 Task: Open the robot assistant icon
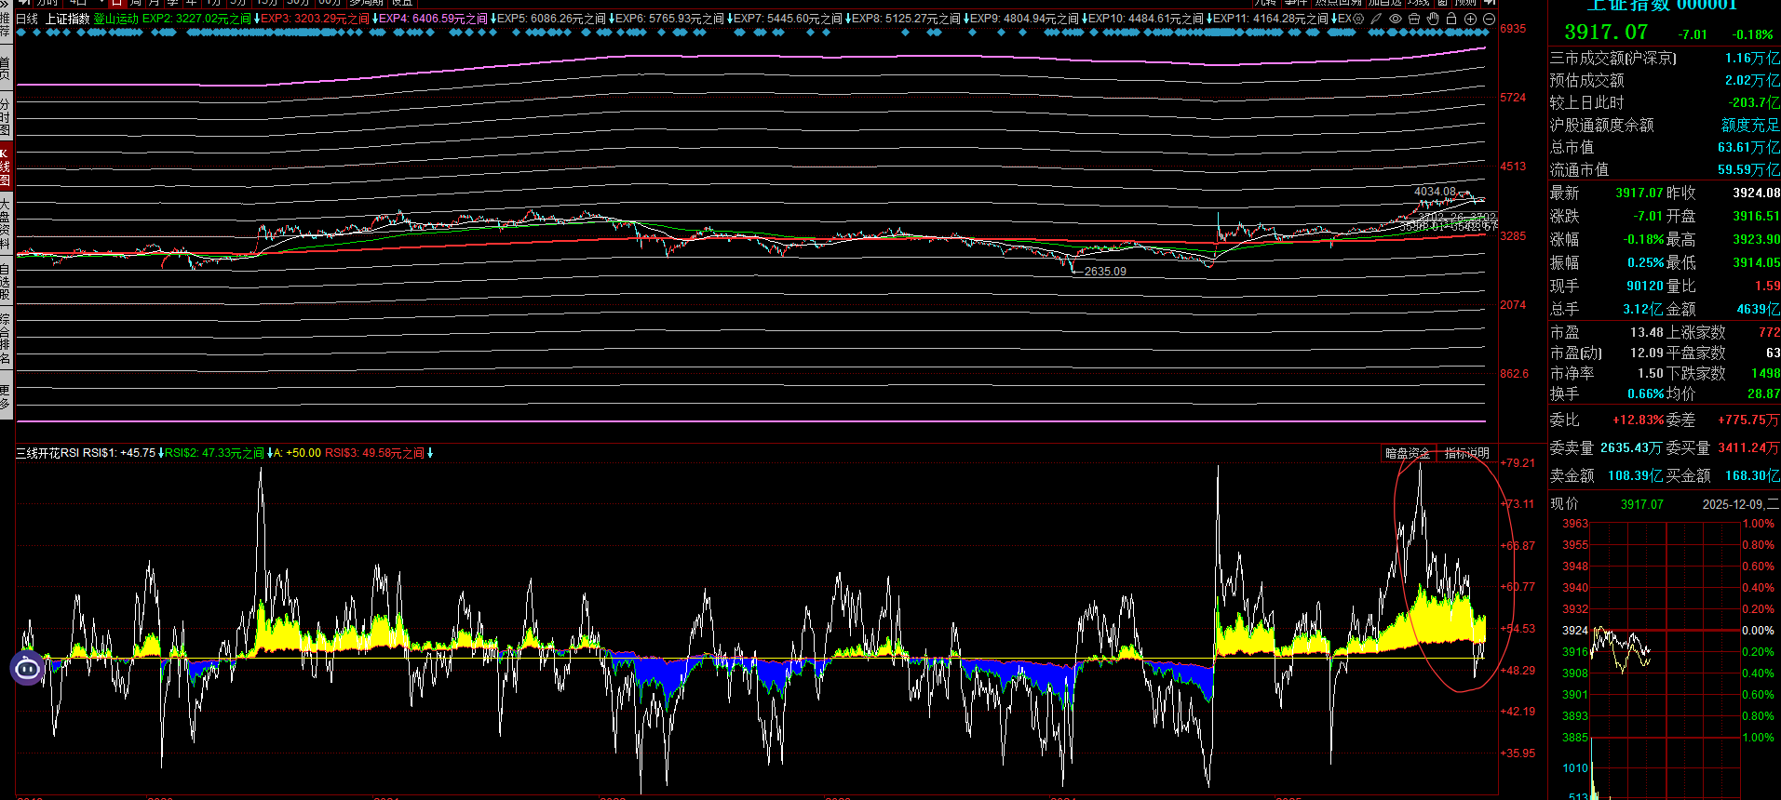pos(27,667)
